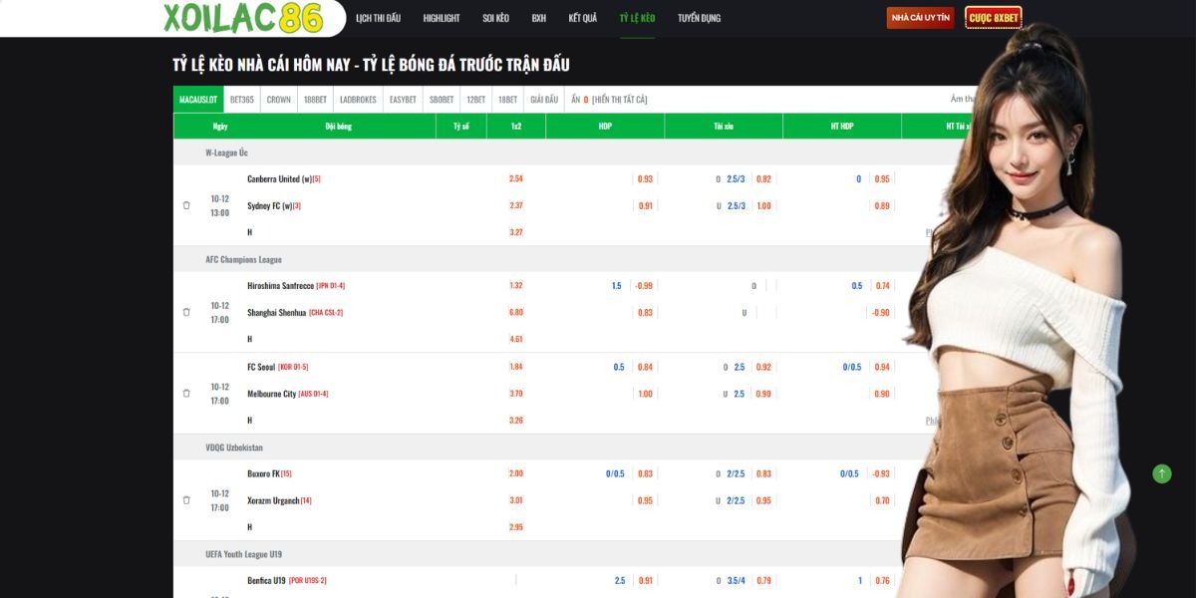Switch to the LADBROKES tab
1196x598 pixels.
click(358, 100)
